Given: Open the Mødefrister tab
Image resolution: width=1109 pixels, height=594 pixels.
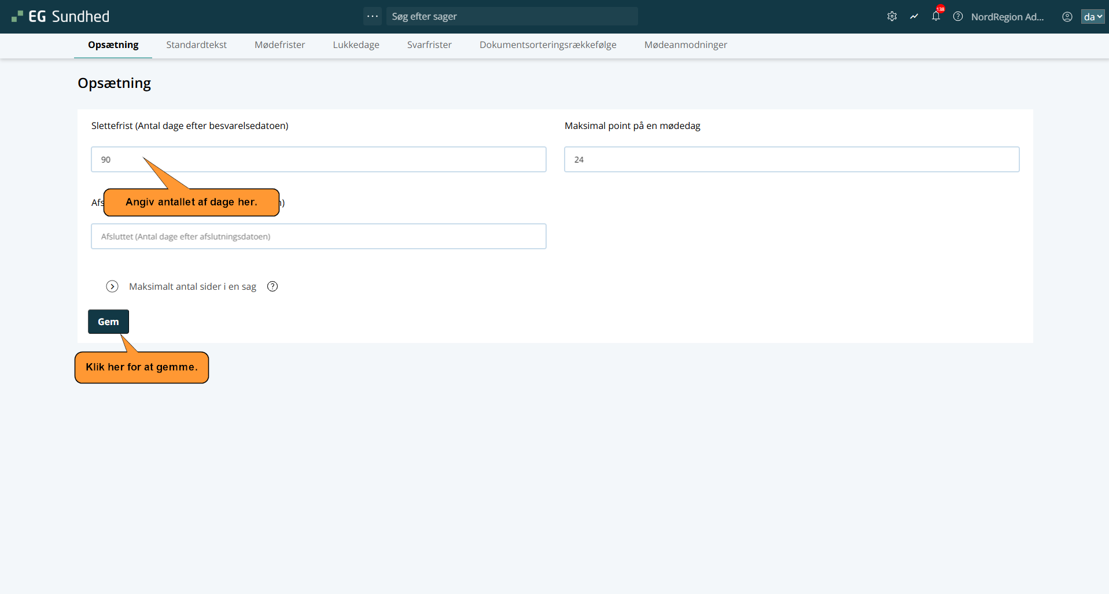Looking at the screenshot, I should pyautogui.click(x=279, y=45).
